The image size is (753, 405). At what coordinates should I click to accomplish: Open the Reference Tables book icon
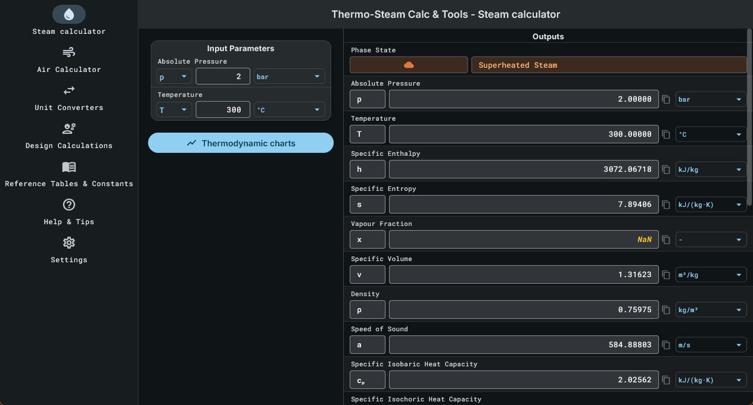click(x=69, y=167)
